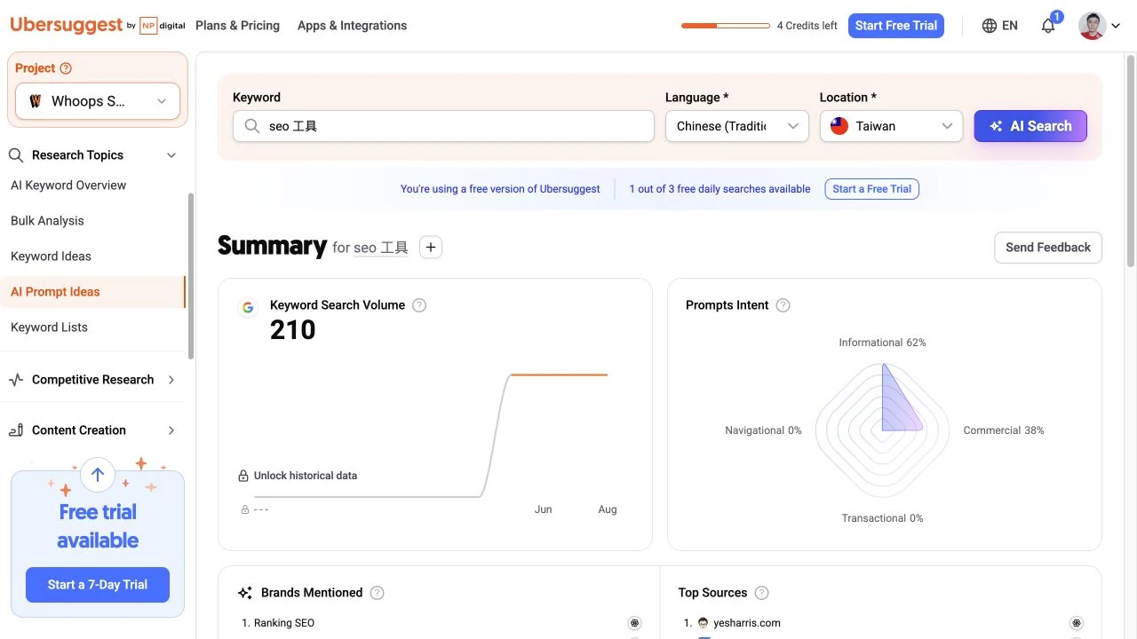Click the globe language icon

click(x=990, y=26)
